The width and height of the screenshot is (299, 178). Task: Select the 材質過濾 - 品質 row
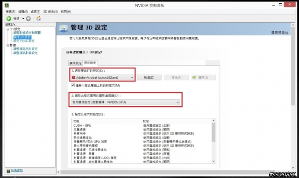tap(142, 154)
